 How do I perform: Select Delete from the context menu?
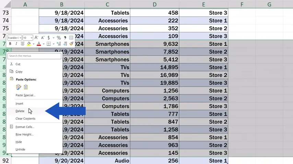pos(20,111)
